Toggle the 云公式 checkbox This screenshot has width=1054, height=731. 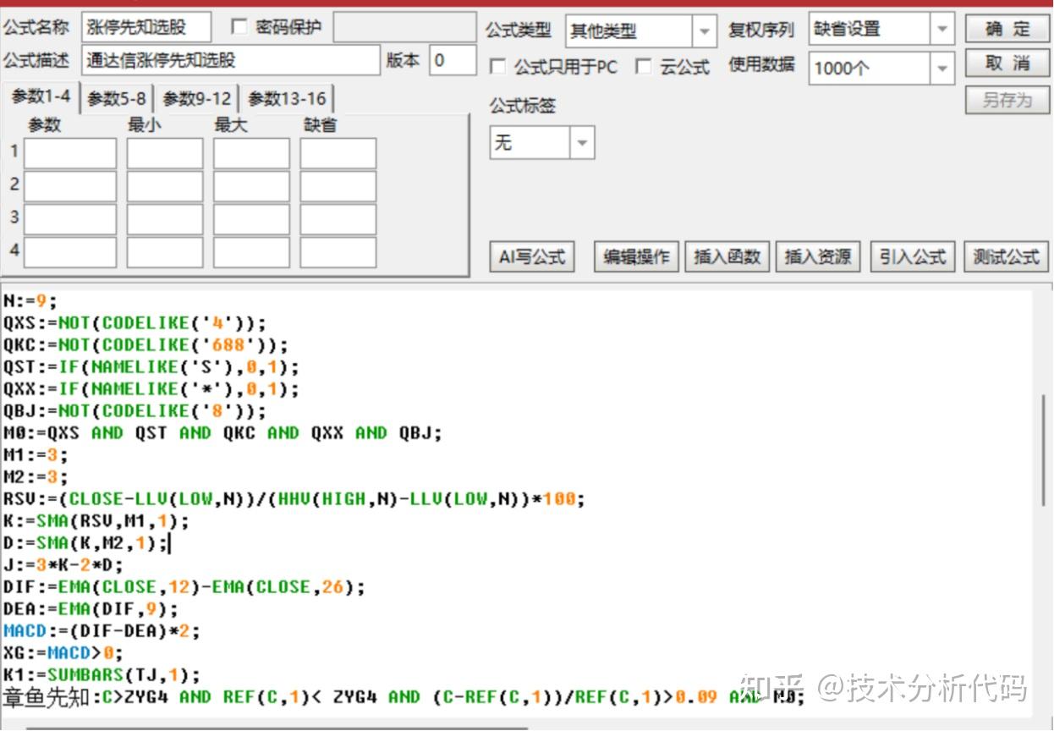(x=644, y=66)
